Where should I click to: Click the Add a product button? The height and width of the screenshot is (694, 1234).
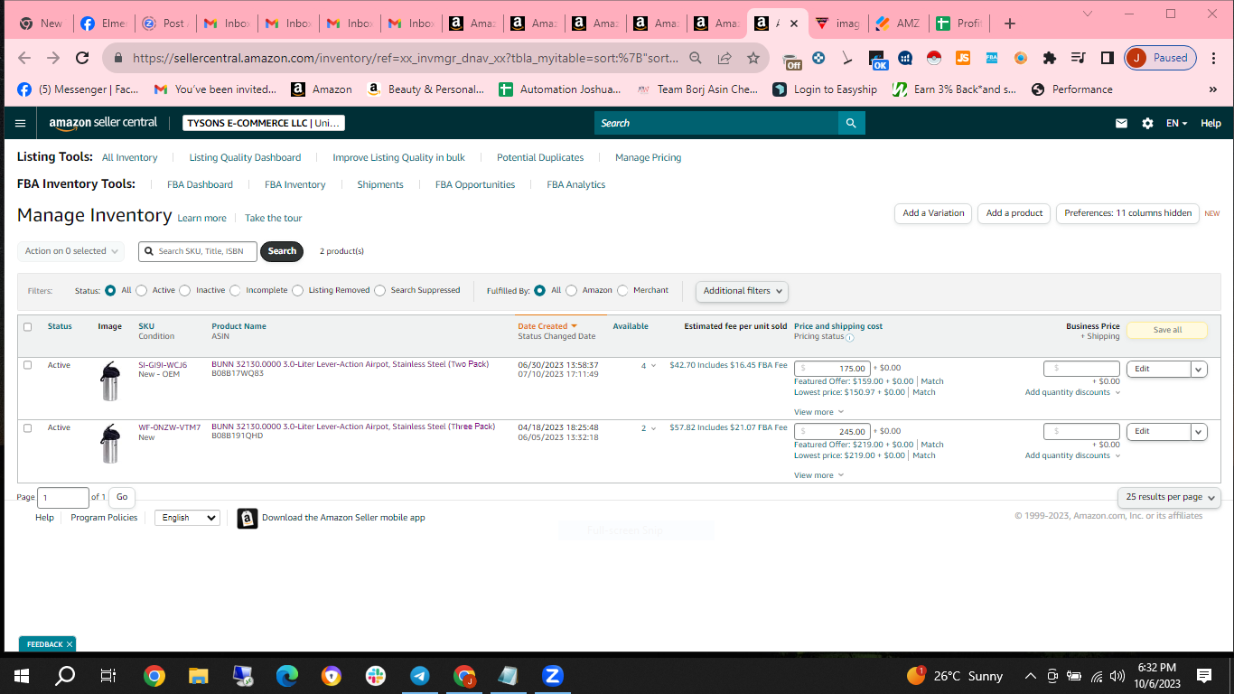click(1014, 213)
